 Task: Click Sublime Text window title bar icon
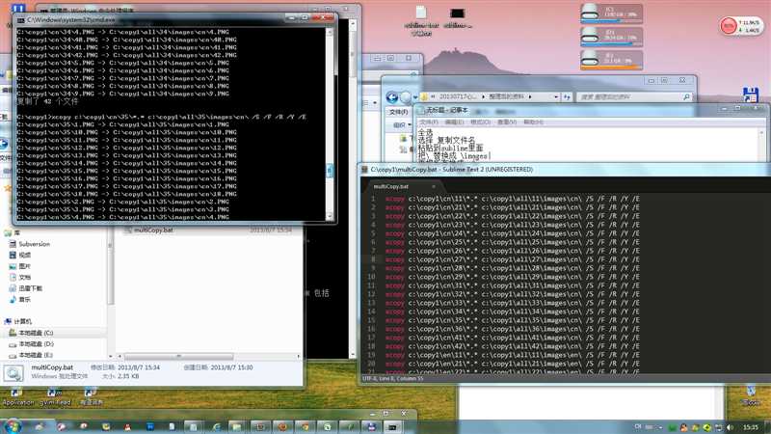(x=365, y=170)
